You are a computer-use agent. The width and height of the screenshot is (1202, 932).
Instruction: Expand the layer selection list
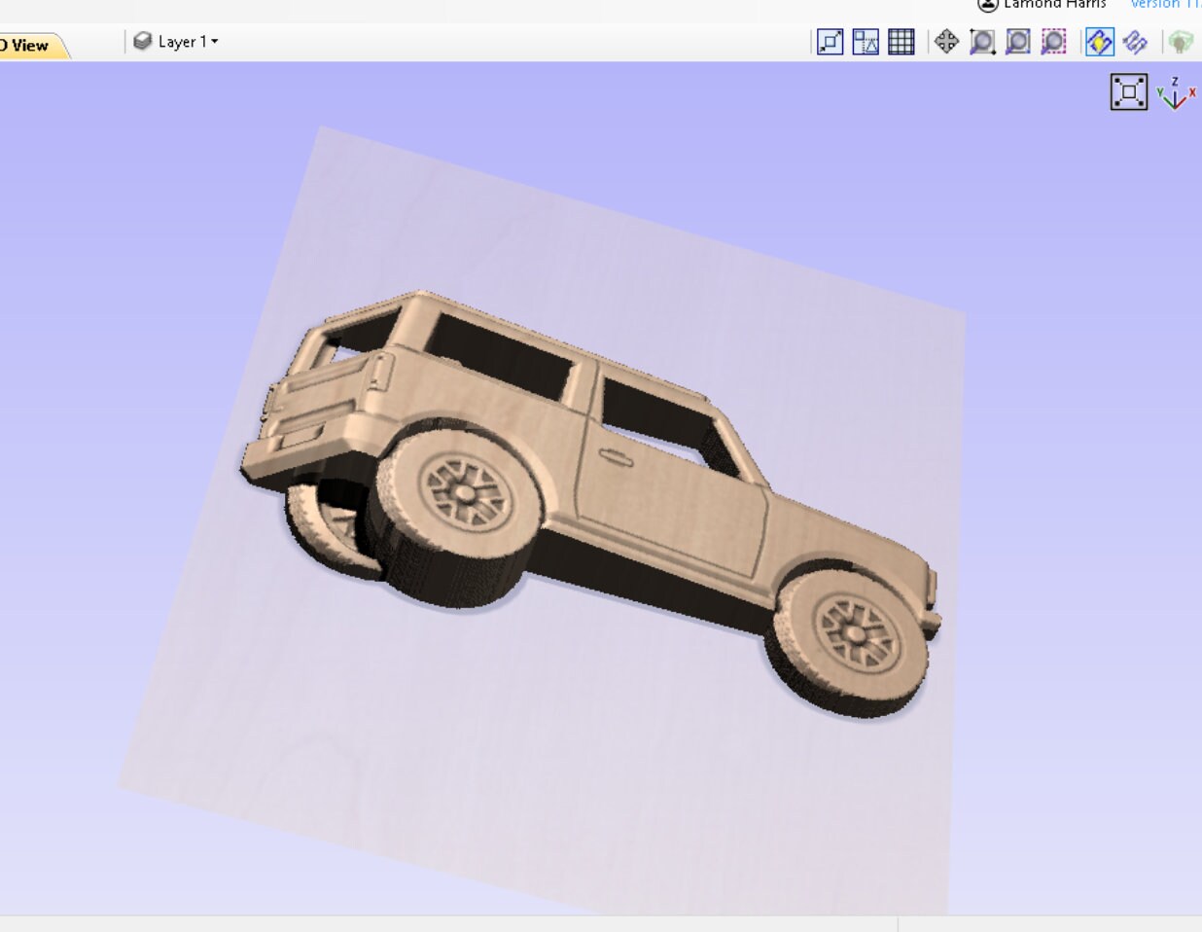[213, 42]
